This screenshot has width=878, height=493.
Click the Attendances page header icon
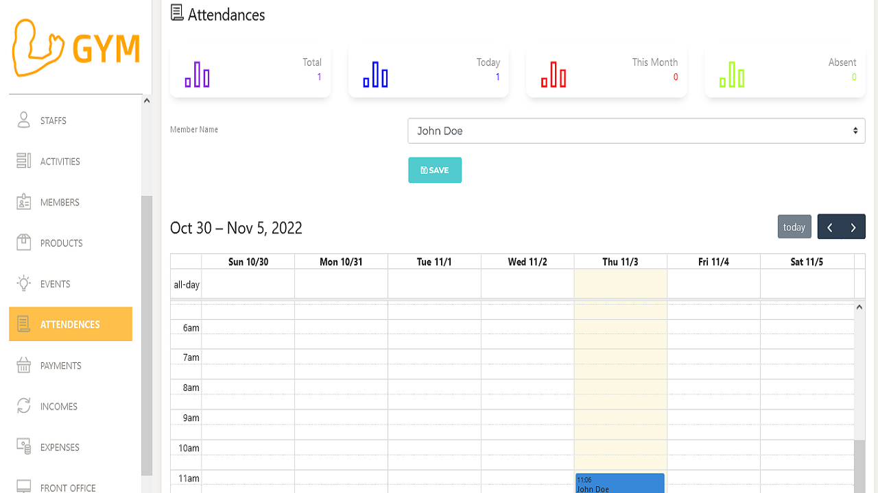click(x=177, y=12)
